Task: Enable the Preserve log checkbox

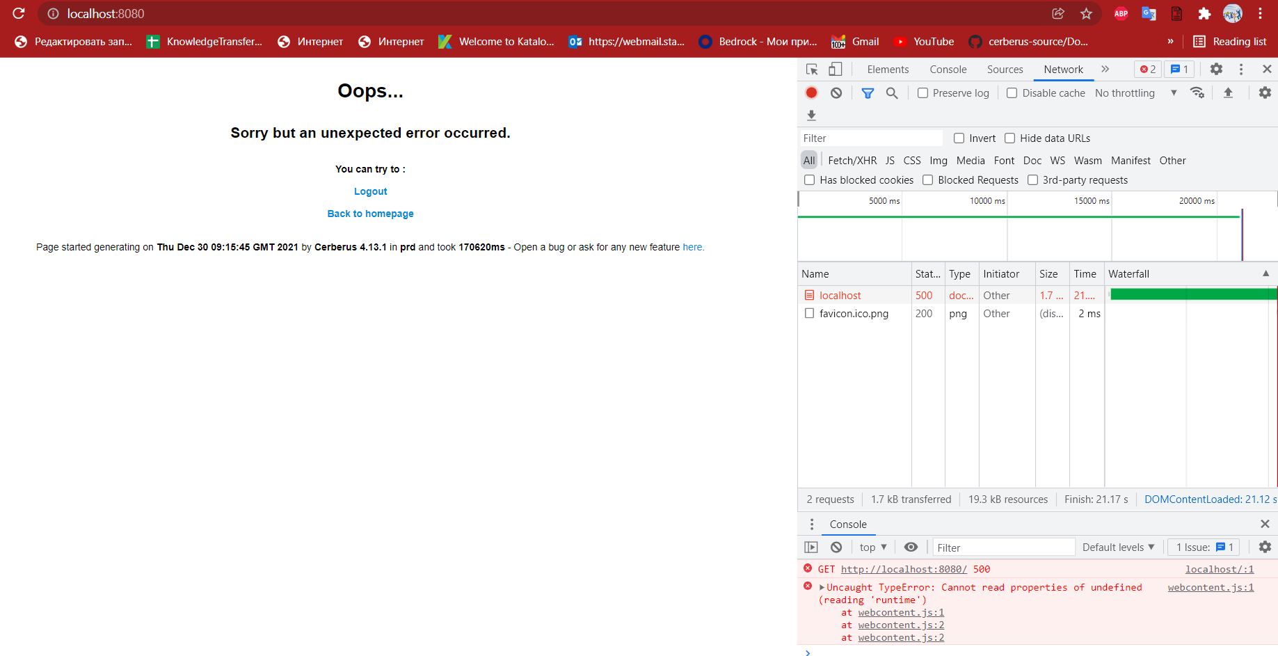Action: 922,93
